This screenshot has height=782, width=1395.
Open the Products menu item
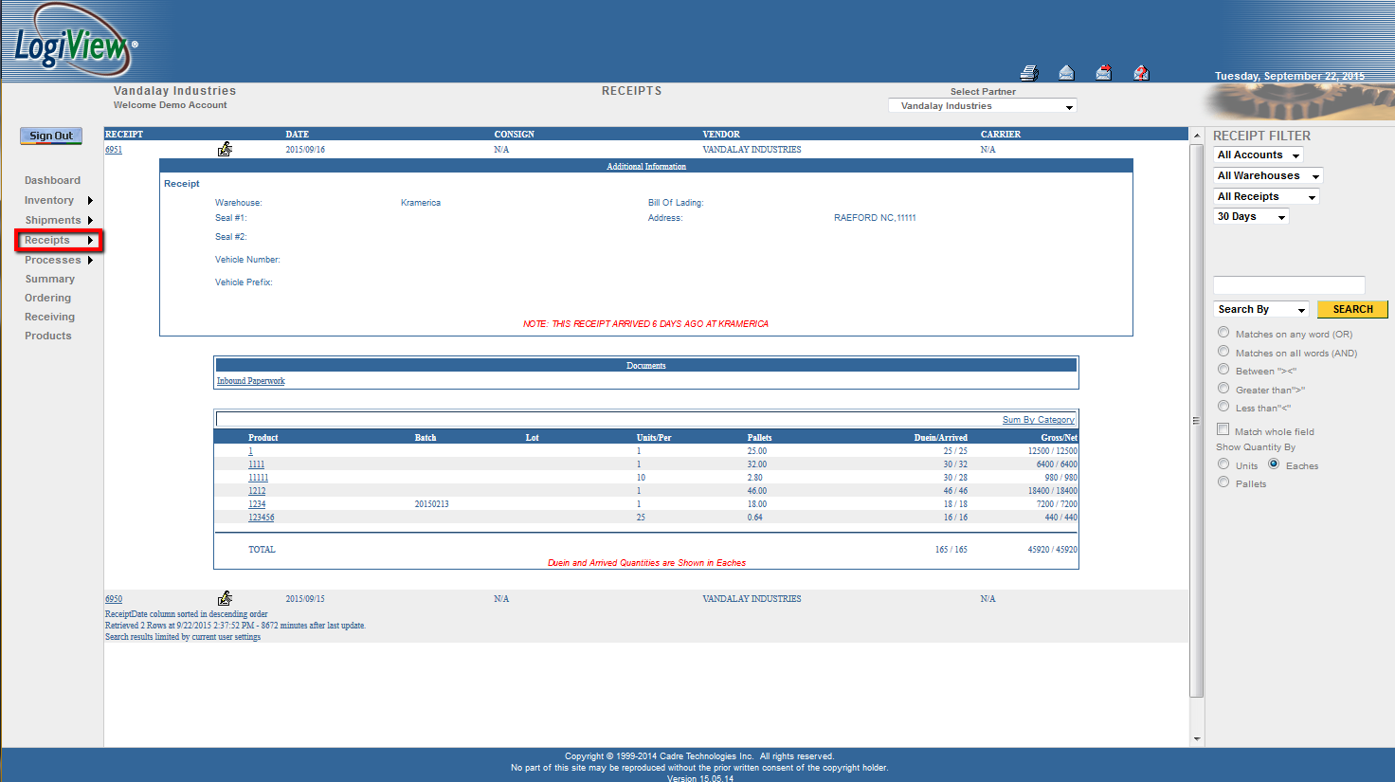point(47,336)
